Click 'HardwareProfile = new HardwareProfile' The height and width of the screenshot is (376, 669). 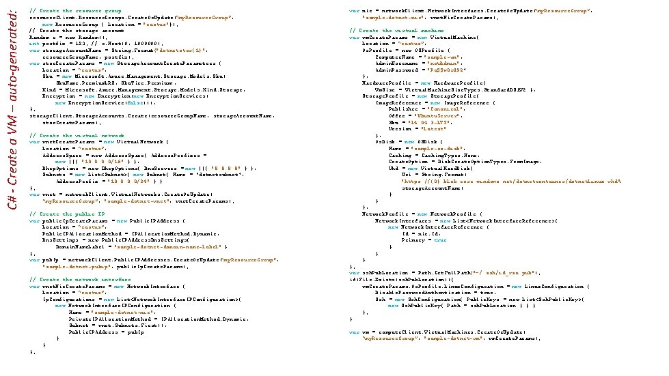[424, 83]
